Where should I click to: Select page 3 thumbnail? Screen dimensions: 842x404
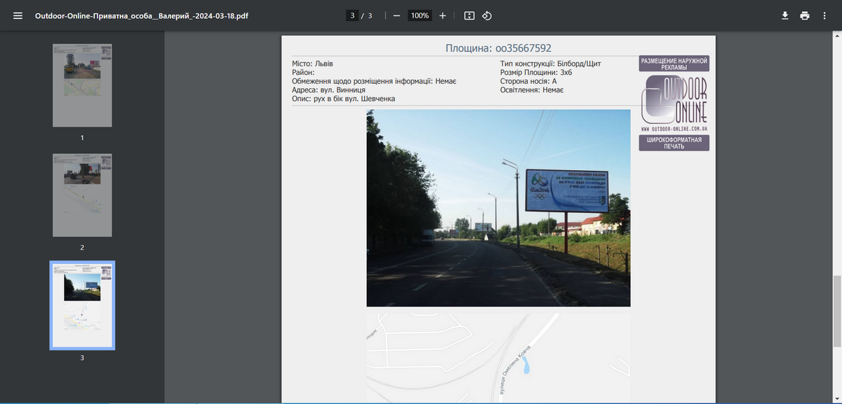pyautogui.click(x=82, y=305)
